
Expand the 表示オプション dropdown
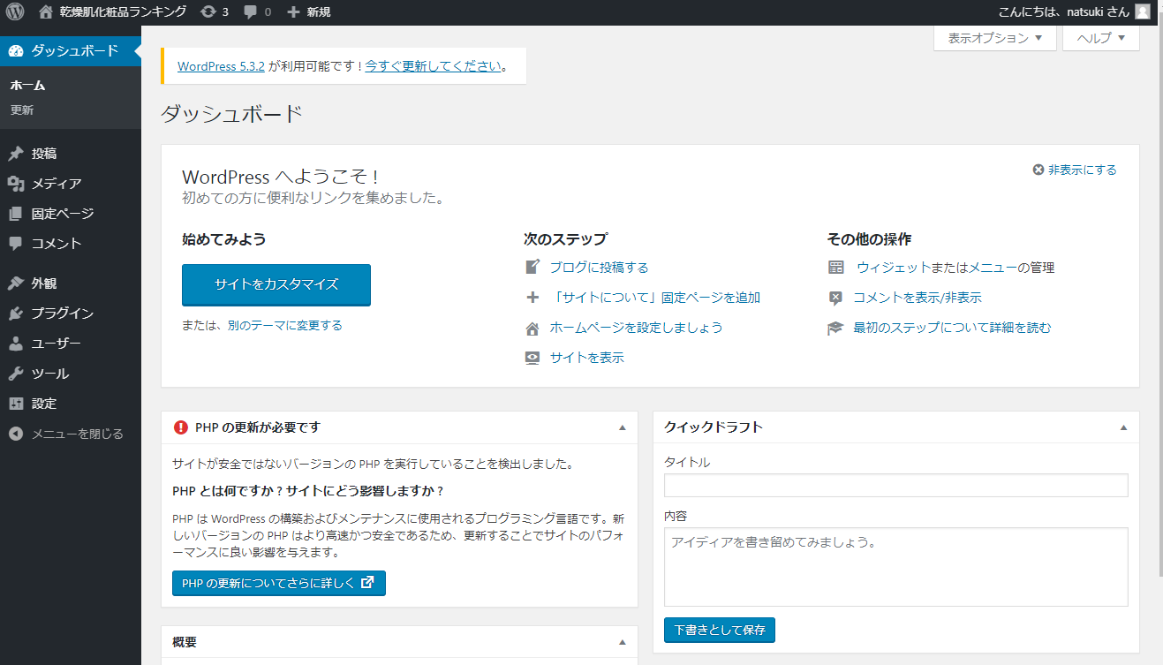(x=995, y=38)
